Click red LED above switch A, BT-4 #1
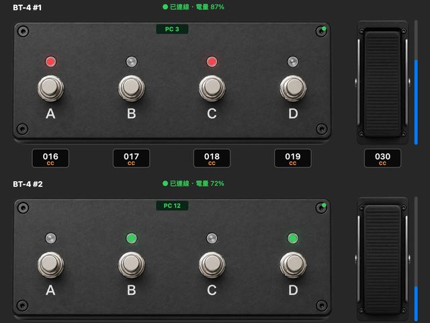 [51, 61]
